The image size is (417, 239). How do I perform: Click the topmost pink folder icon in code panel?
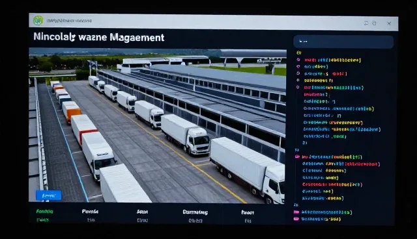[297, 157]
